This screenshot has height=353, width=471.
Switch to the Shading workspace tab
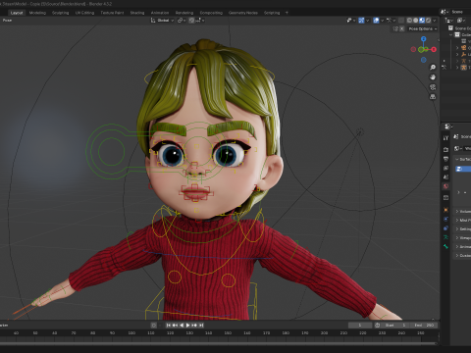click(137, 13)
